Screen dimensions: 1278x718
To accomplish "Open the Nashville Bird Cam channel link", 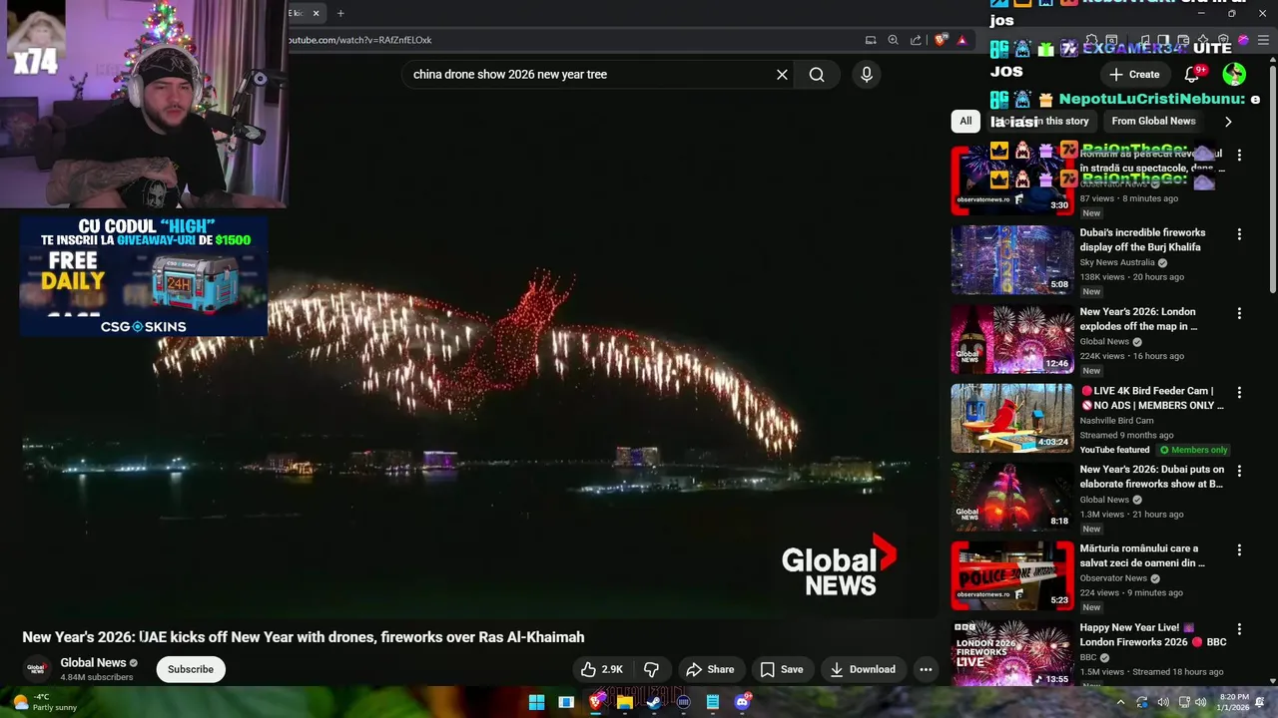I will coord(1116,421).
